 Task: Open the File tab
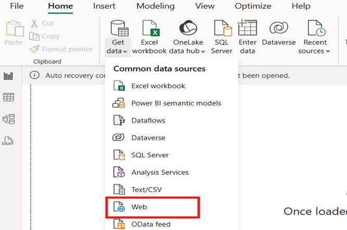pyautogui.click(x=17, y=6)
